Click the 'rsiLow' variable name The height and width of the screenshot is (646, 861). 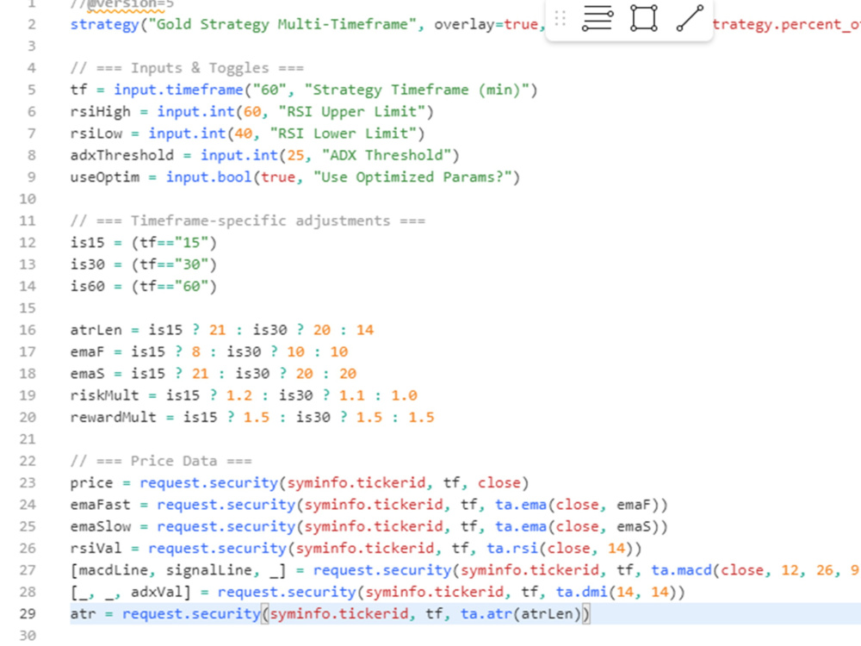point(96,134)
